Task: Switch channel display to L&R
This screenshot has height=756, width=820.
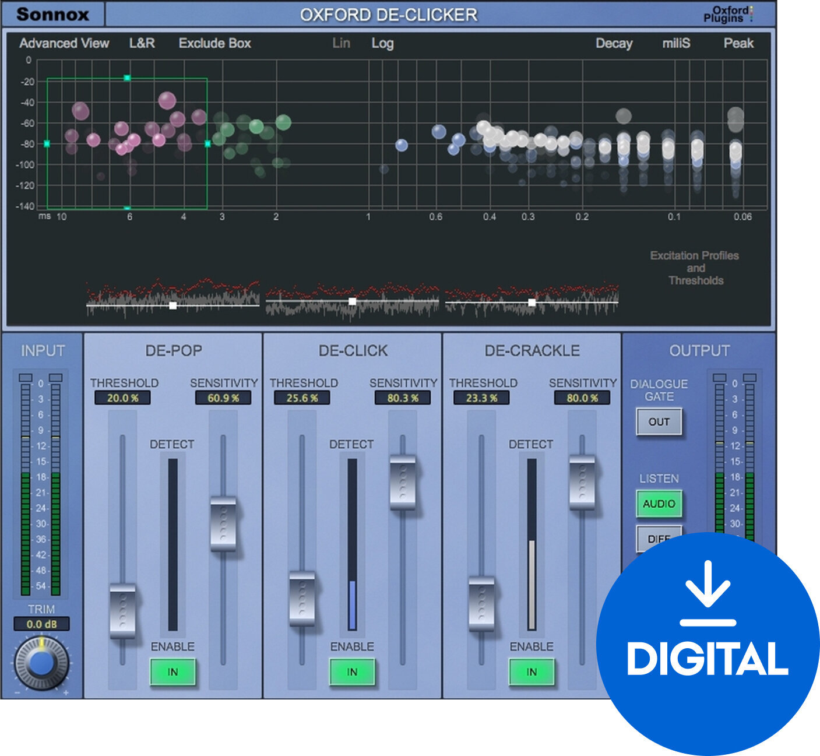Action: pyautogui.click(x=142, y=43)
